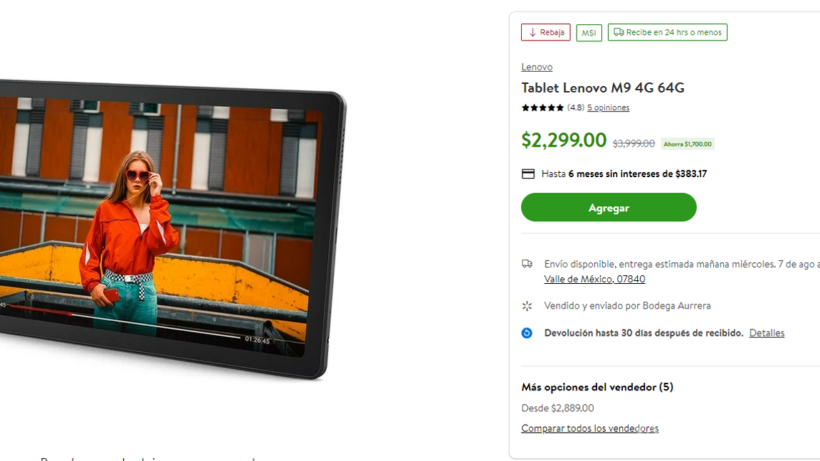820x461 pixels.
Task: Expand the return policy Detalles
Action: click(767, 332)
